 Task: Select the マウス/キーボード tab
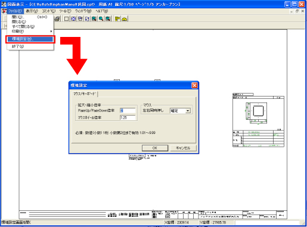pos(85,94)
